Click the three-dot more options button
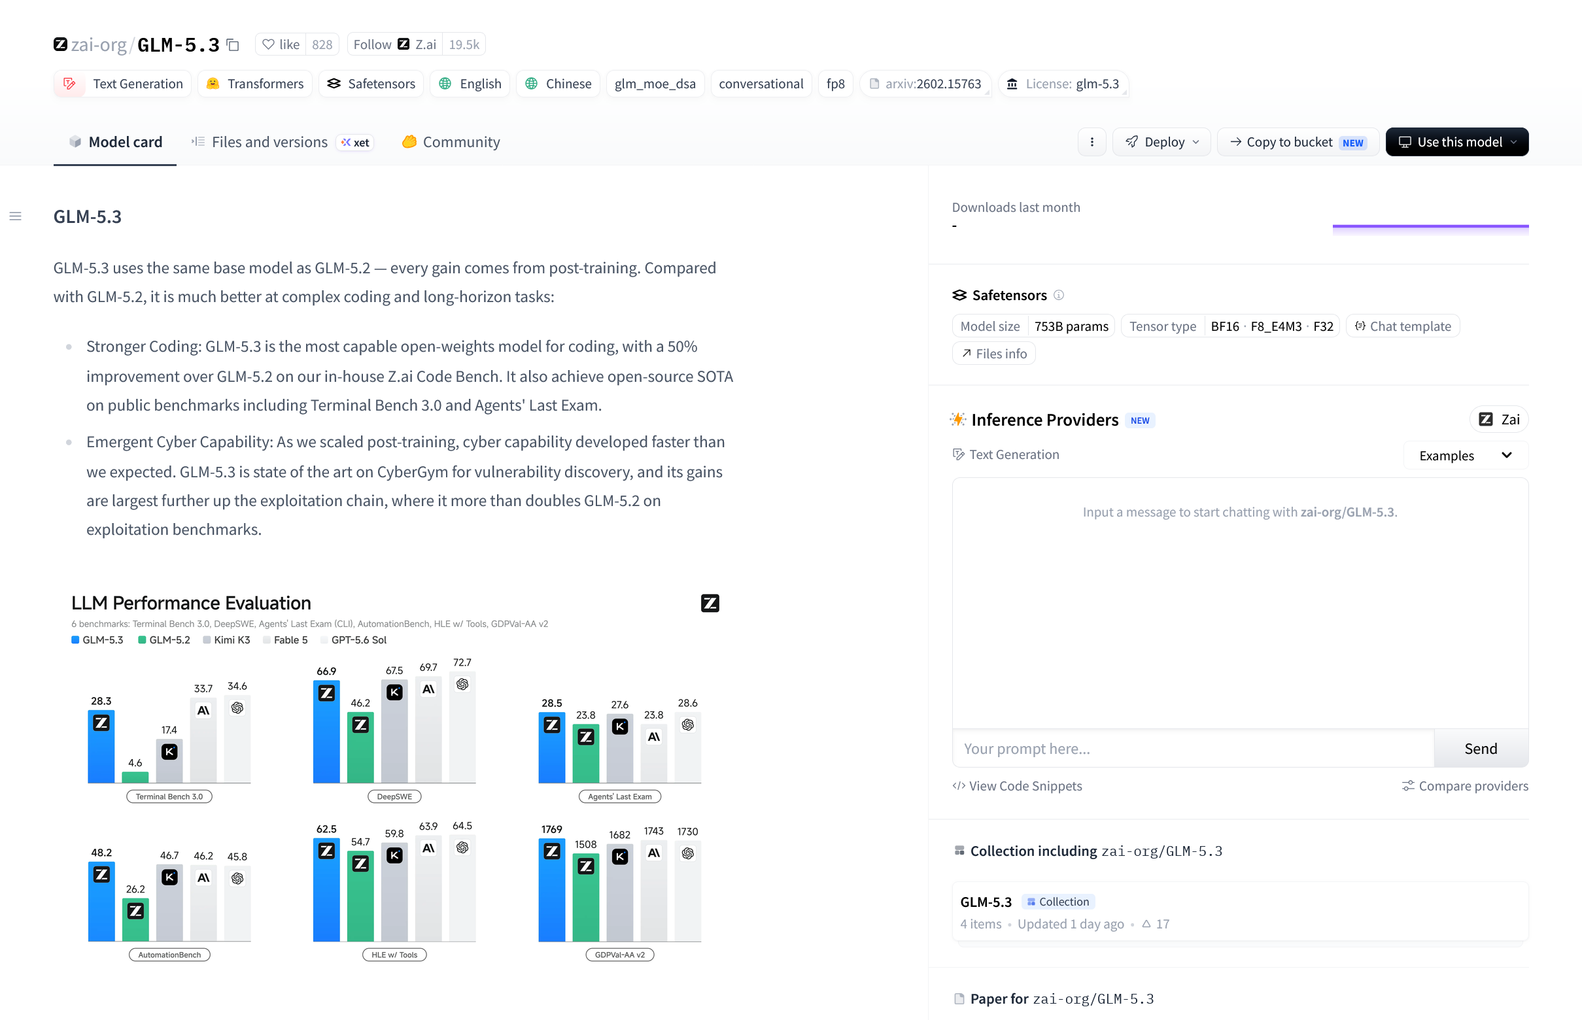Viewport: 1582px width, 1020px height. [x=1092, y=142]
